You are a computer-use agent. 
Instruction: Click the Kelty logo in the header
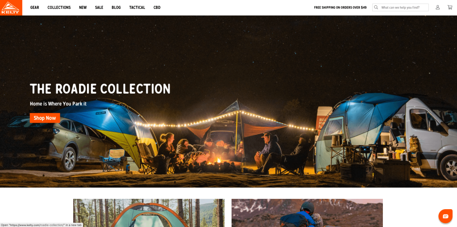tap(11, 8)
